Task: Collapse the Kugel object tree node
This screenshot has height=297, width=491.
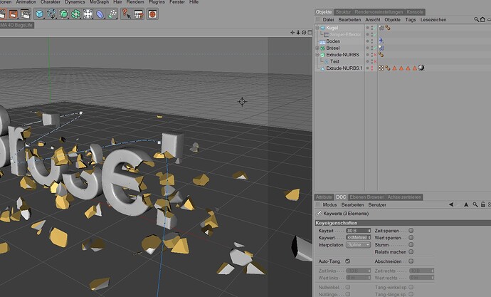Action: click(x=317, y=28)
